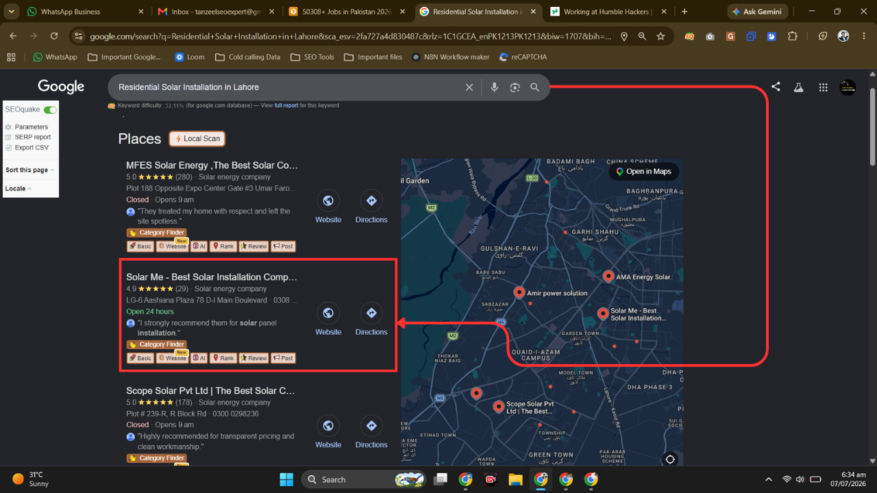Click the AMA Energy Solar map pin

click(x=608, y=276)
